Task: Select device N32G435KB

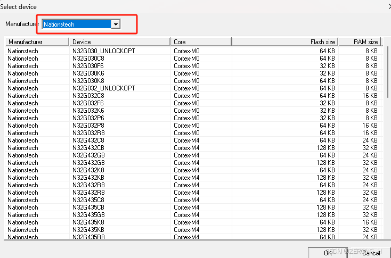Action: (88, 230)
